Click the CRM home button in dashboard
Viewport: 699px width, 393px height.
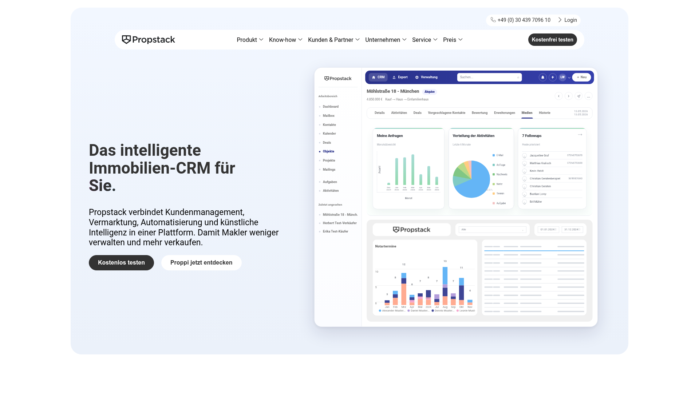click(378, 77)
